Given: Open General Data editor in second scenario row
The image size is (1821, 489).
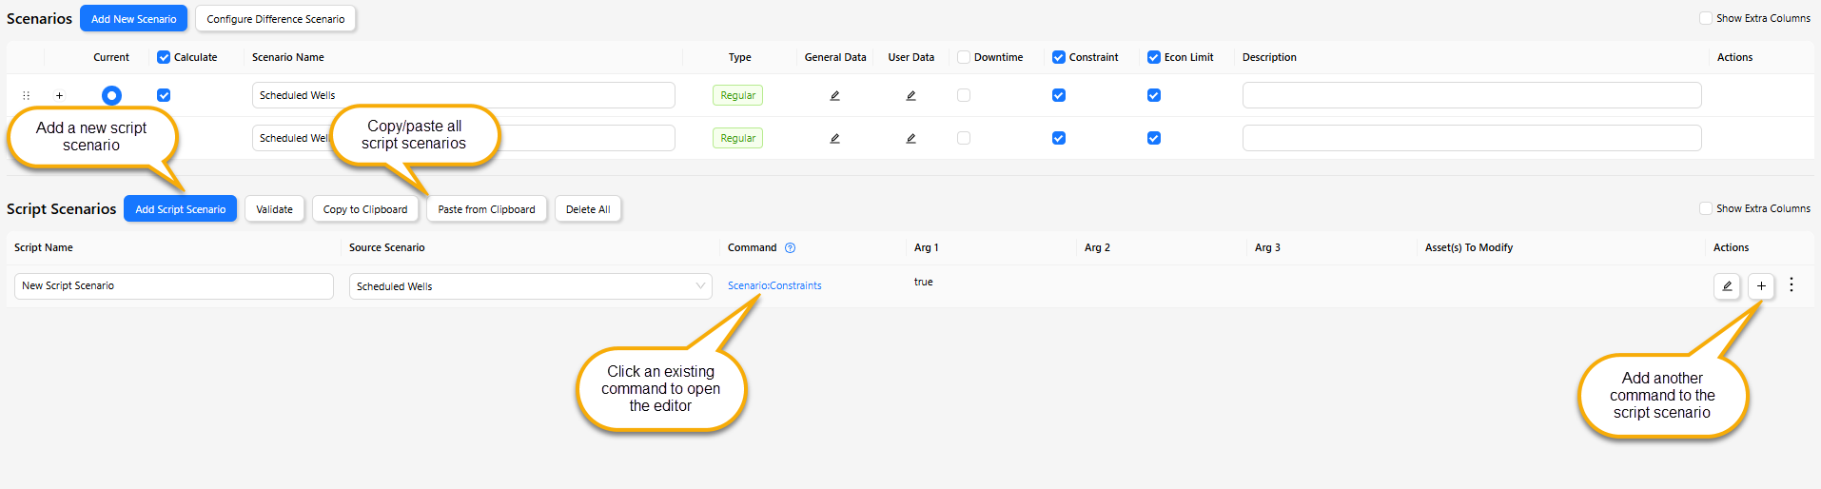Looking at the screenshot, I should [834, 138].
